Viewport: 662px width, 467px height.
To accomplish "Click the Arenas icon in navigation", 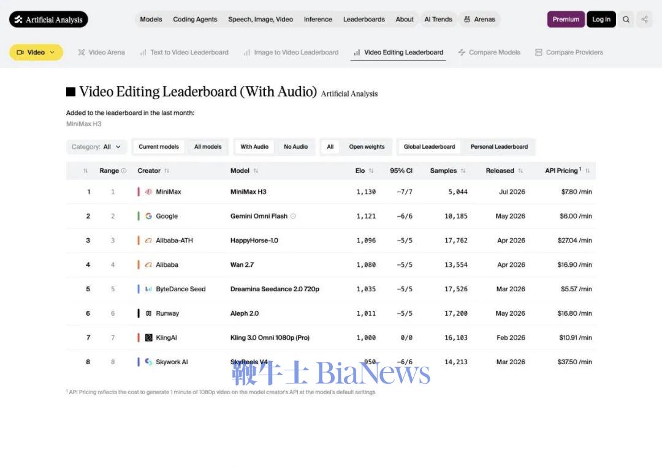I will 467,20.
